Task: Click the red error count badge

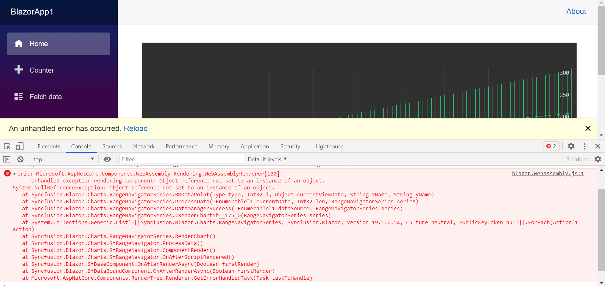Action: (551, 146)
